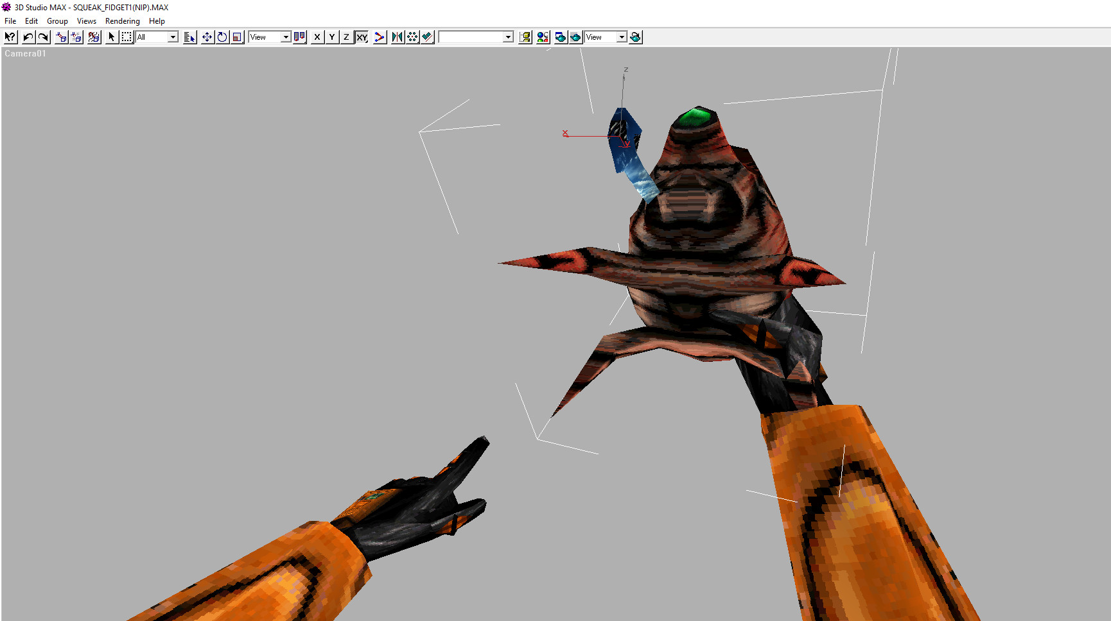
Task: Open the Views menu
Action: click(x=86, y=21)
